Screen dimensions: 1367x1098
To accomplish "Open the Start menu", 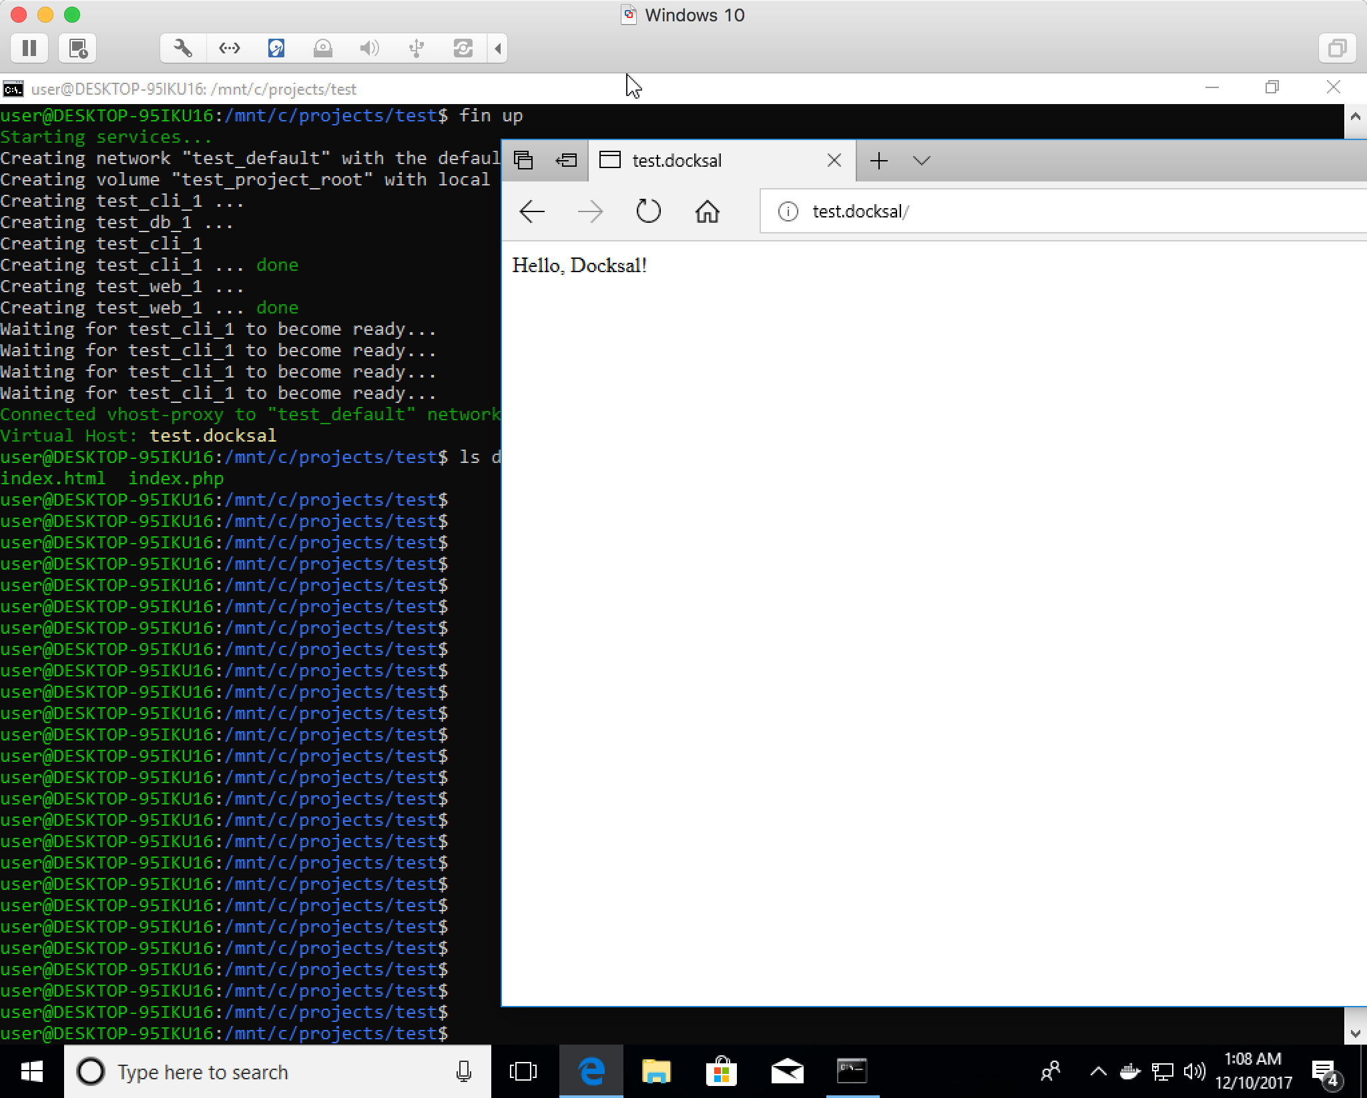I will [32, 1071].
